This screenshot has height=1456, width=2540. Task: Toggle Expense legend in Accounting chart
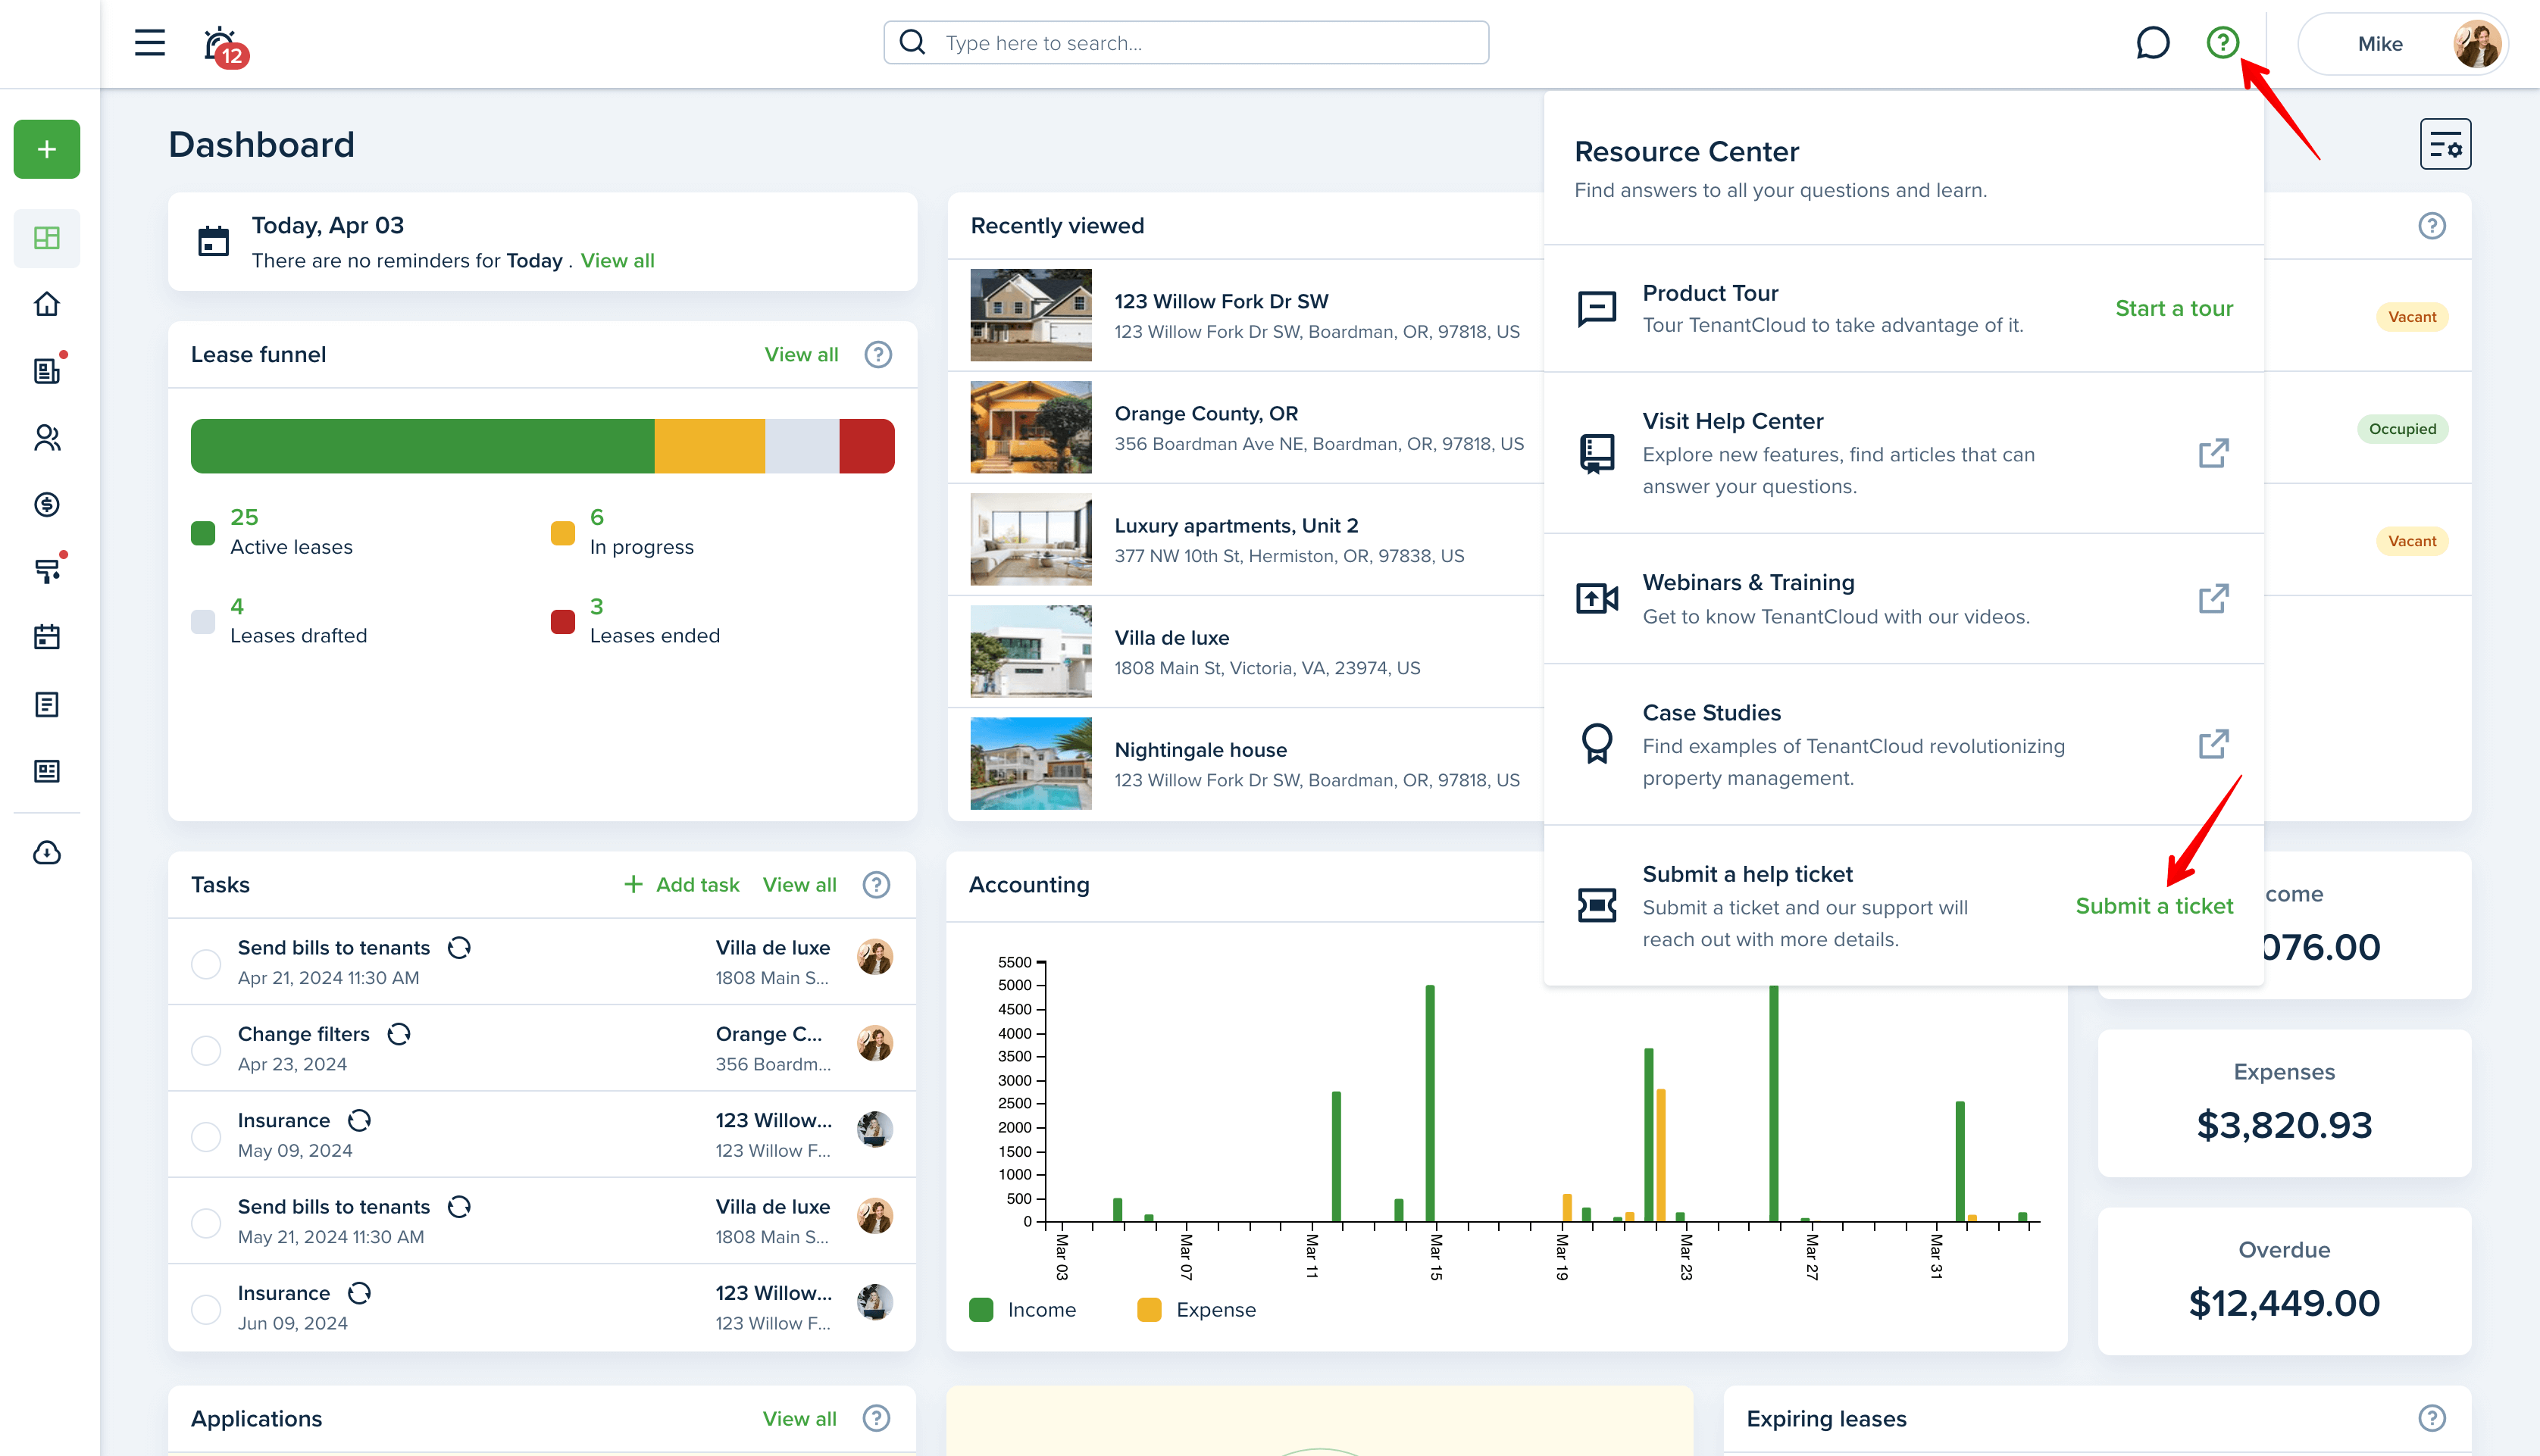pyautogui.click(x=1196, y=1309)
